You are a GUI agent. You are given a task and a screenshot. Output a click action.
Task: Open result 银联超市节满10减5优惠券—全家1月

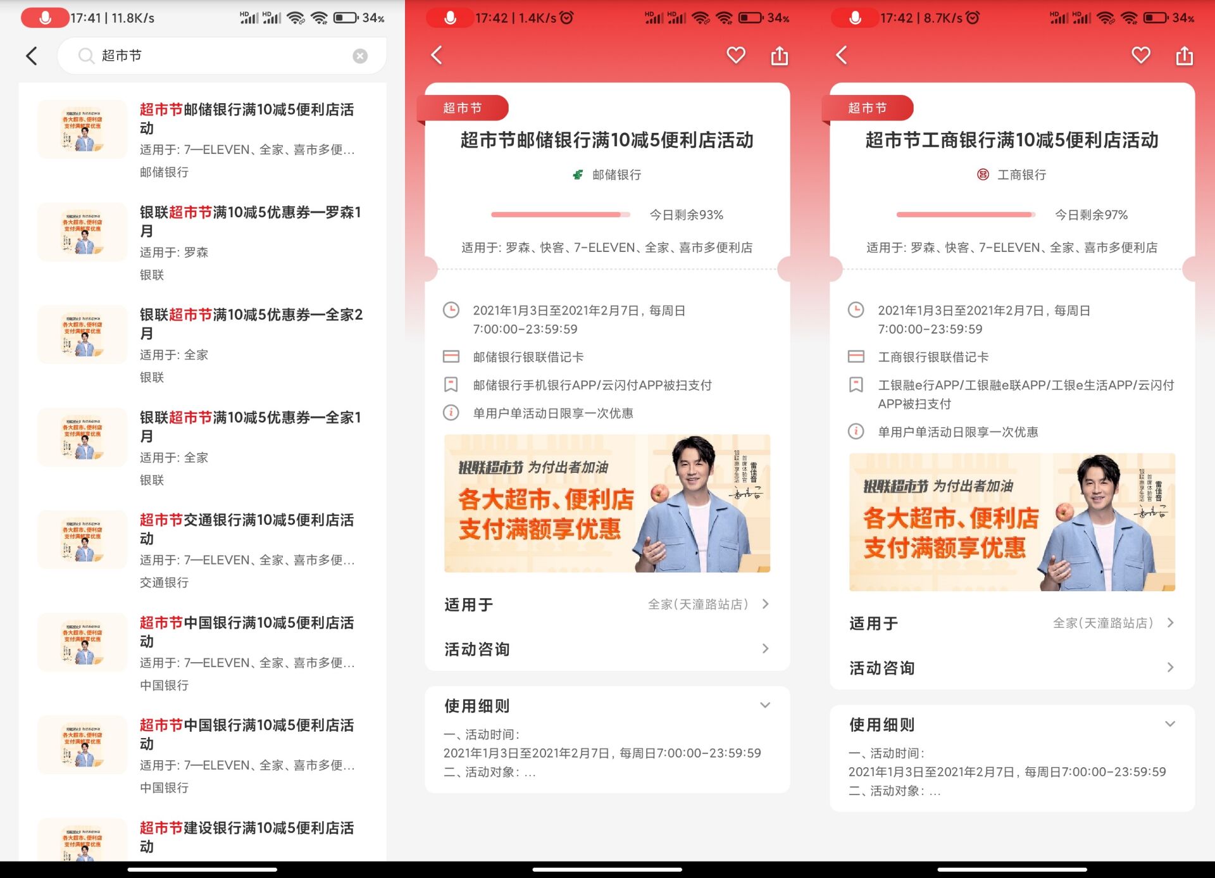202,448
